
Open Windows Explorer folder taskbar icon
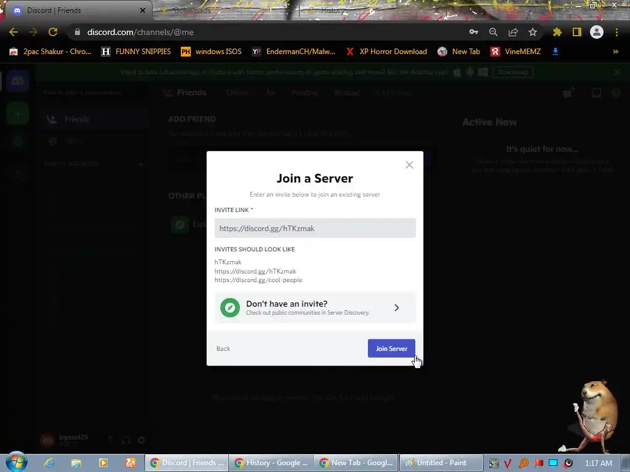[76, 463]
